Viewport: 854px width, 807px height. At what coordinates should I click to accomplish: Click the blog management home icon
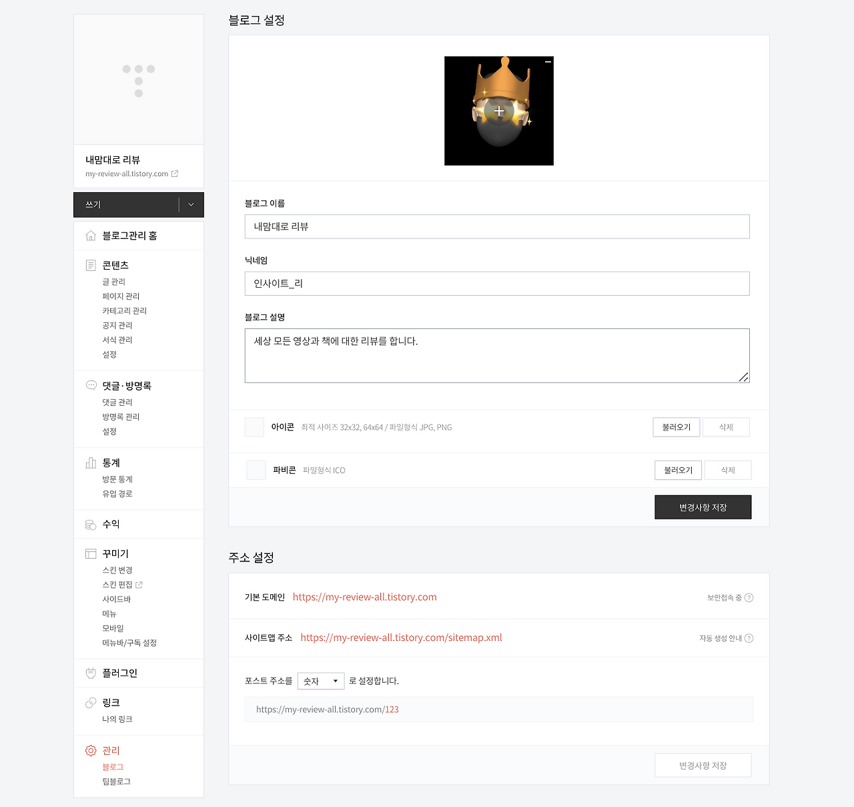pos(91,236)
